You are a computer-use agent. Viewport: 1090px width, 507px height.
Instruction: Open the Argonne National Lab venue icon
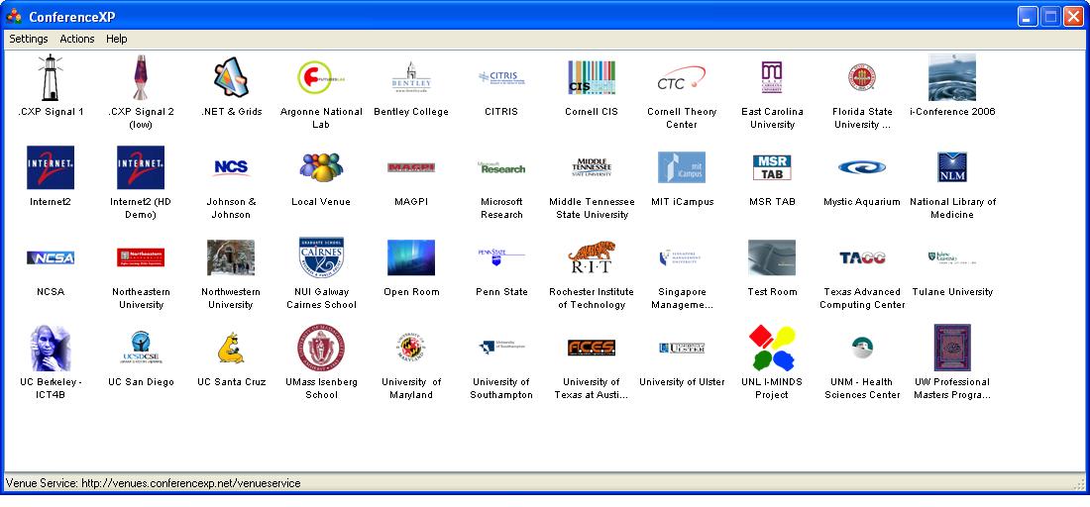(x=321, y=78)
